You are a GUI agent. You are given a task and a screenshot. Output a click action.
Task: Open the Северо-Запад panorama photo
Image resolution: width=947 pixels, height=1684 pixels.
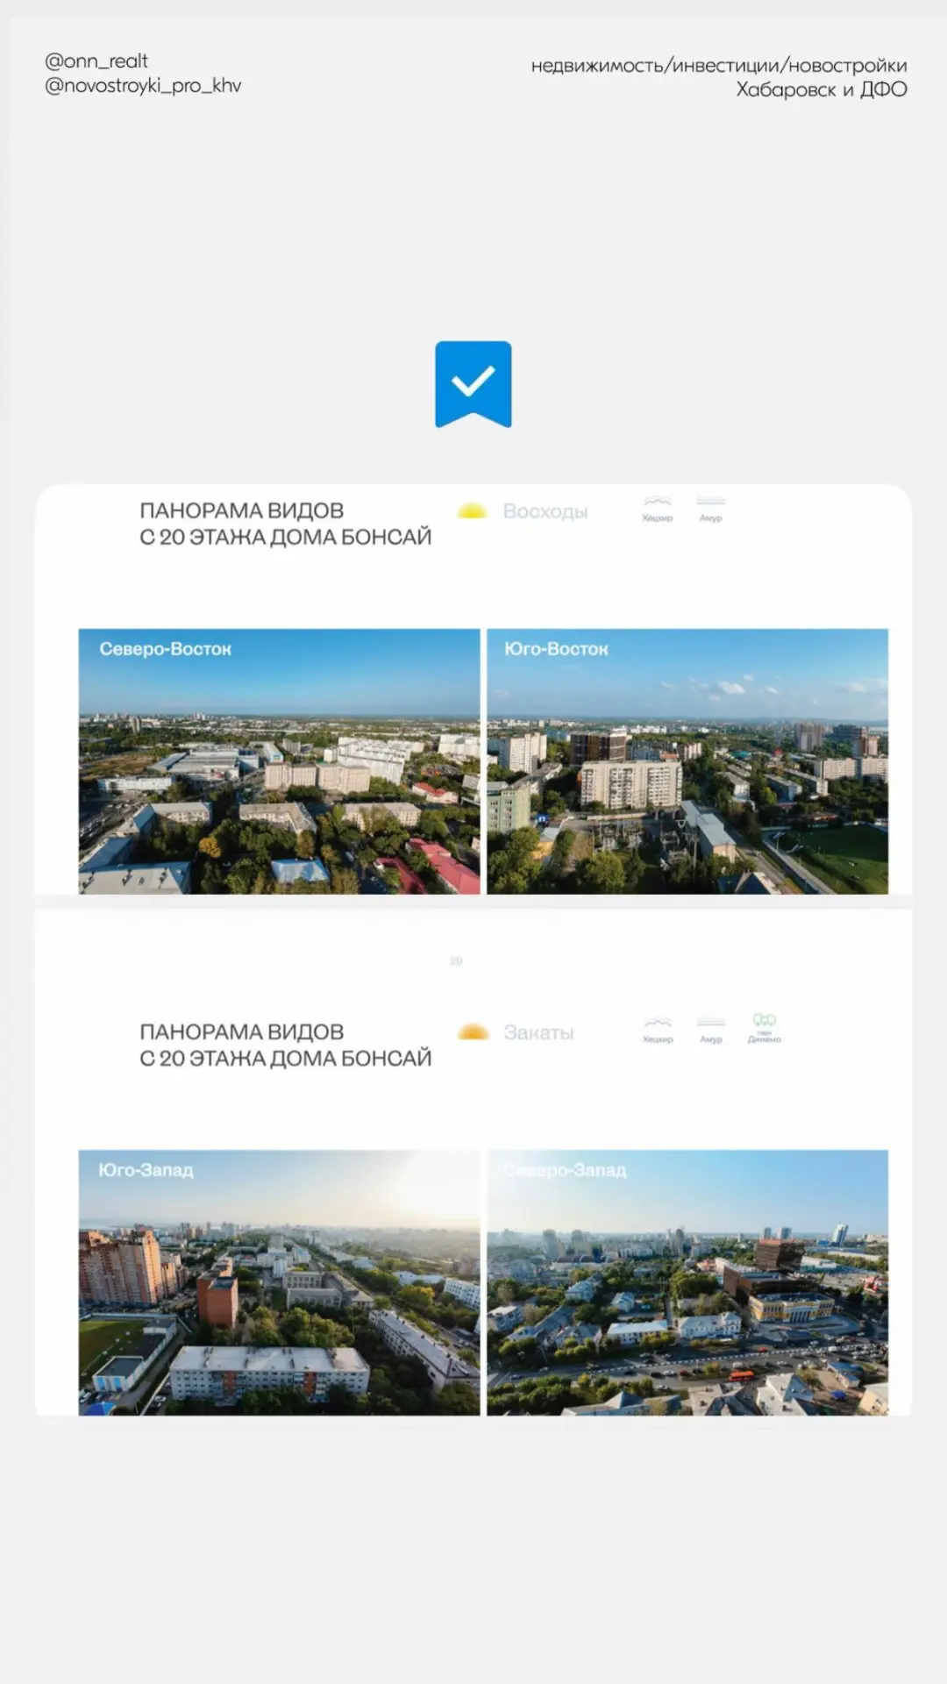(x=687, y=1282)
